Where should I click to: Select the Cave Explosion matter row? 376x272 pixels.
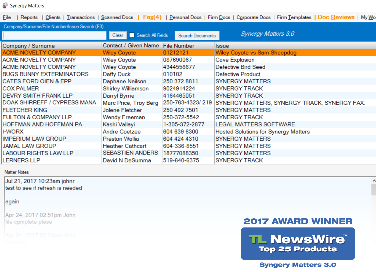pos(189,60)
